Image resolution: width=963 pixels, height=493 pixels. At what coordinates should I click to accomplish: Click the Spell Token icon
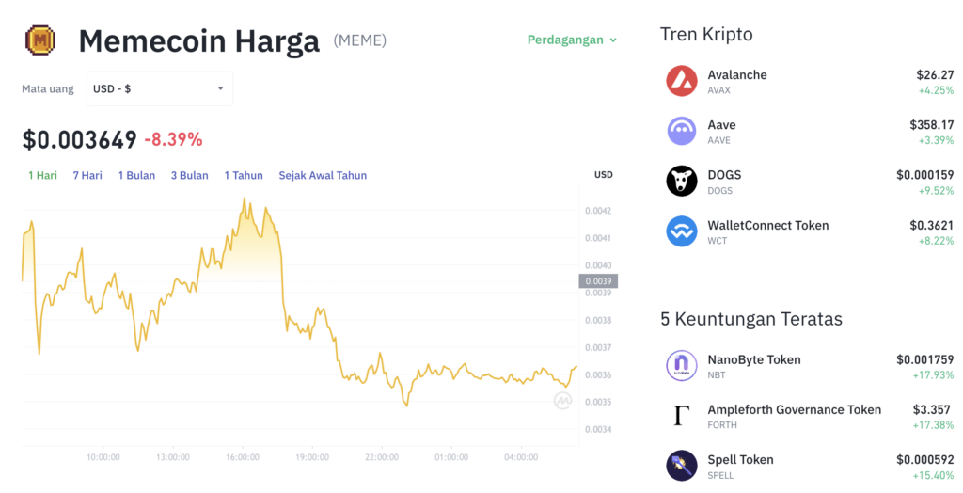click(x=682, y=466)
